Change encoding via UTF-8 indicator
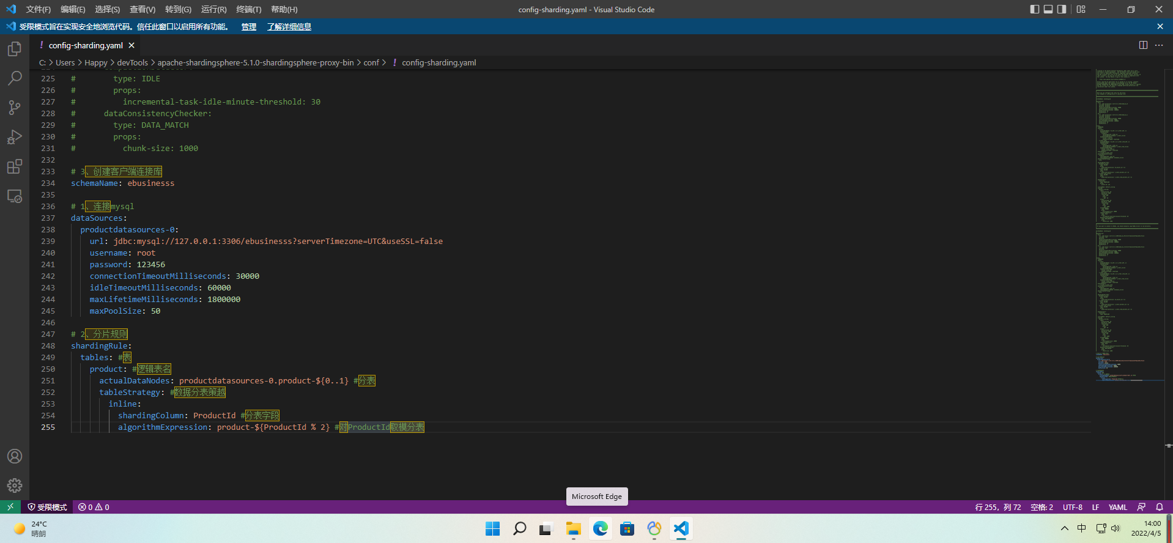The height and width of the screenshot is (543, 1173). [x=1073, y=507]
